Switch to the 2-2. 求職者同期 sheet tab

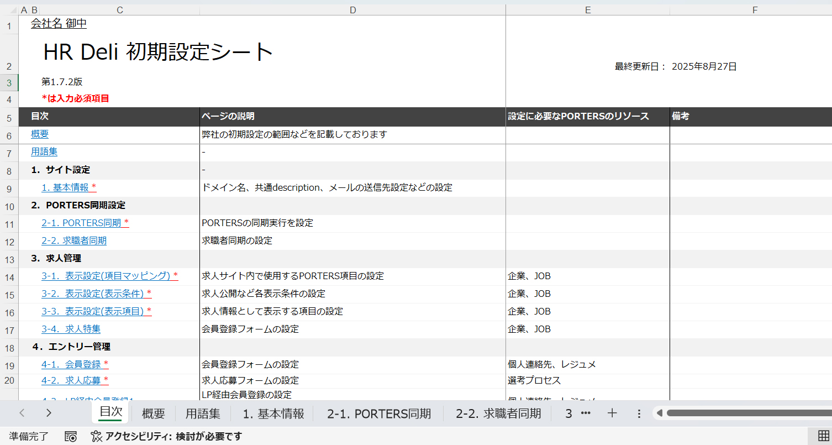coord(498,413)
